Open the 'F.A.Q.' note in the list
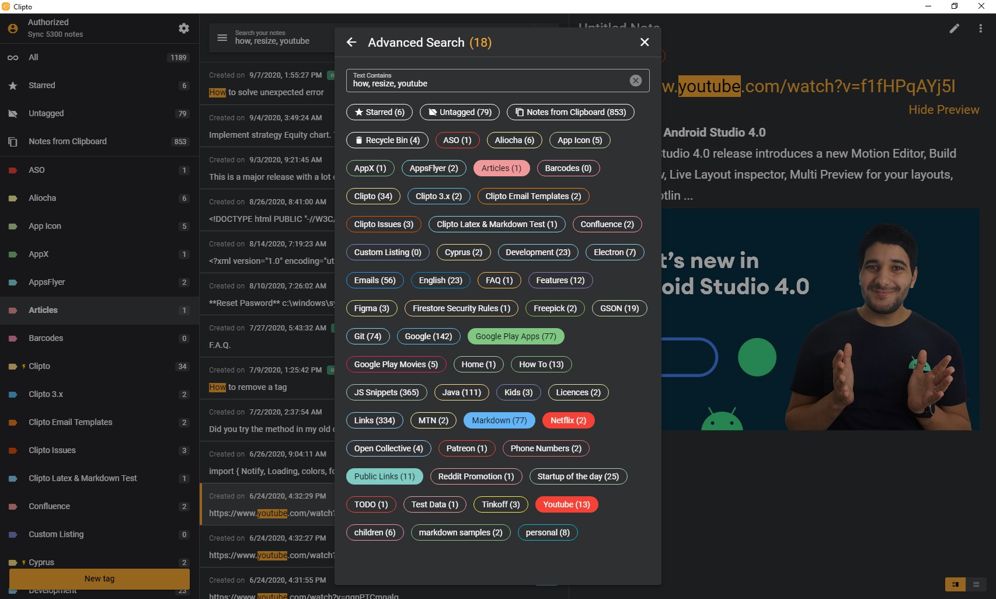Screen dimensions: 996x599 point(267,336)
